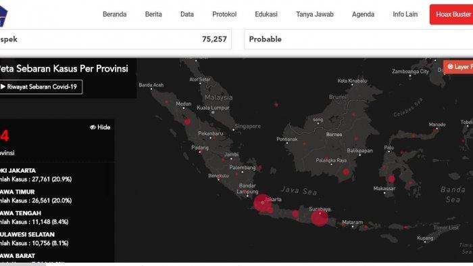Click the large red Jakarta case circle
Screen dimensions: 473x266
coord(262,203)
